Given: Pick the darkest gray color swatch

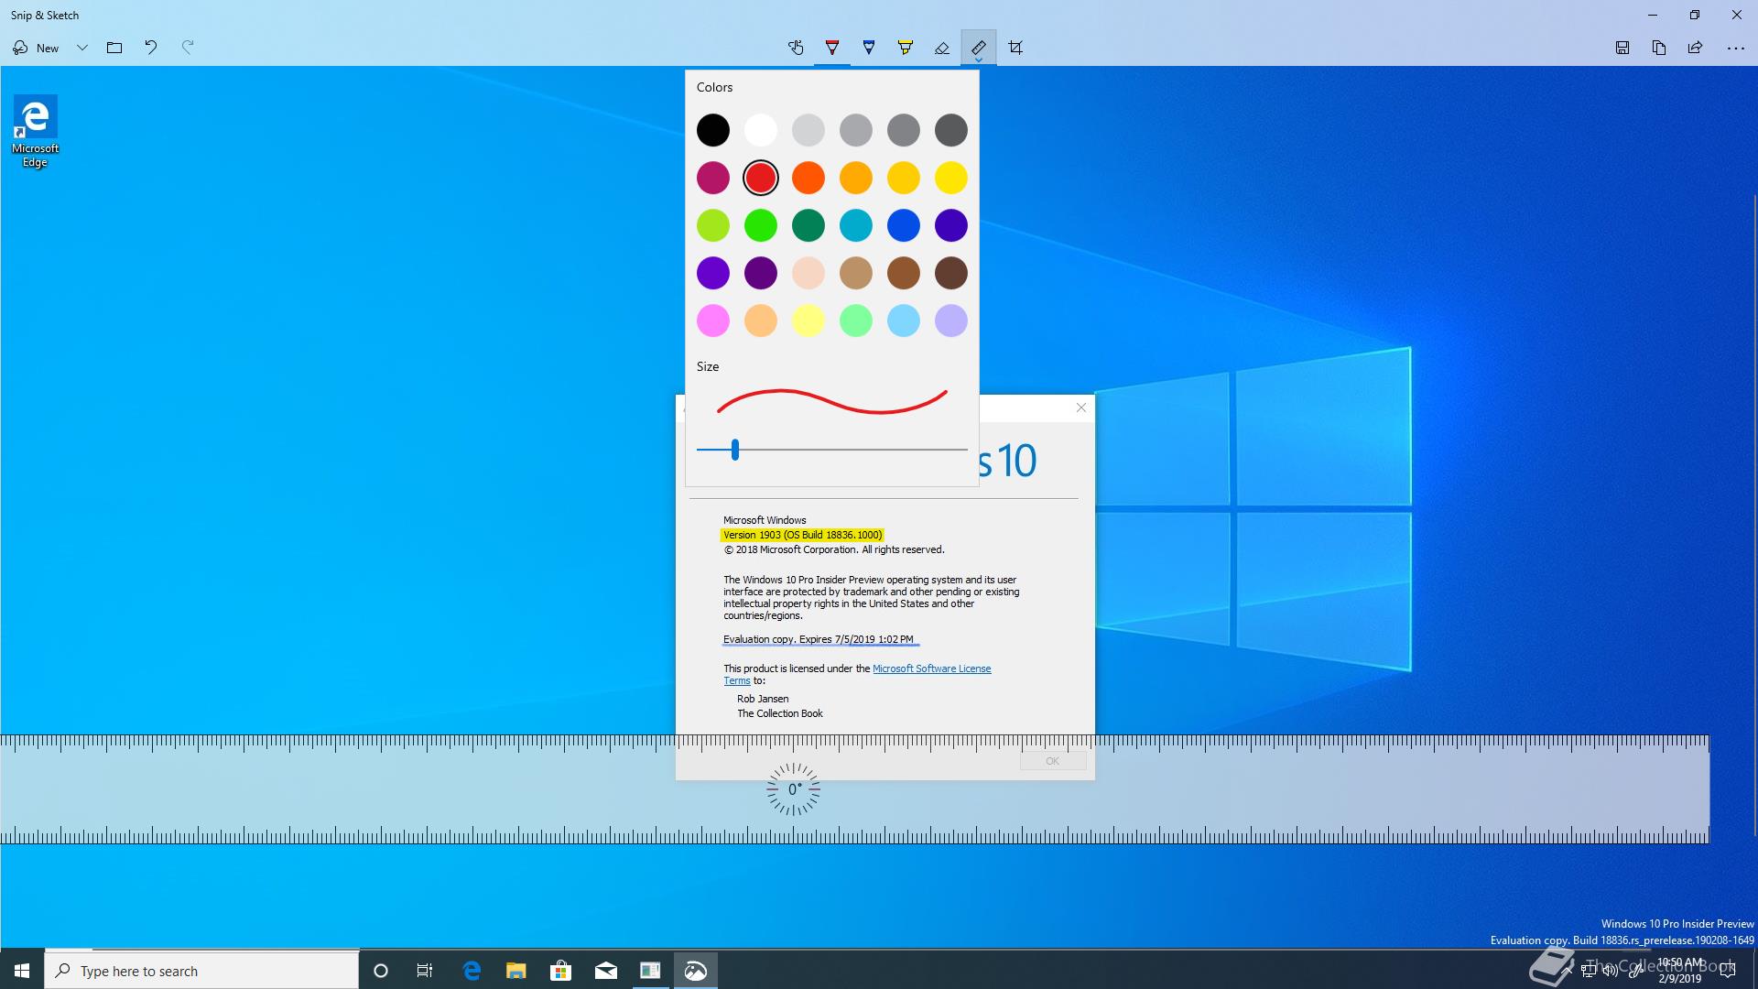Looking at the screenshot, I should [951, 130].
